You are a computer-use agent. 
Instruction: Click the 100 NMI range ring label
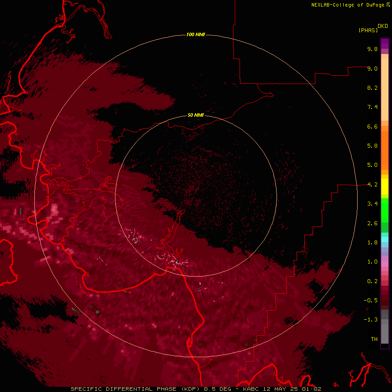(x=196, y=34)
